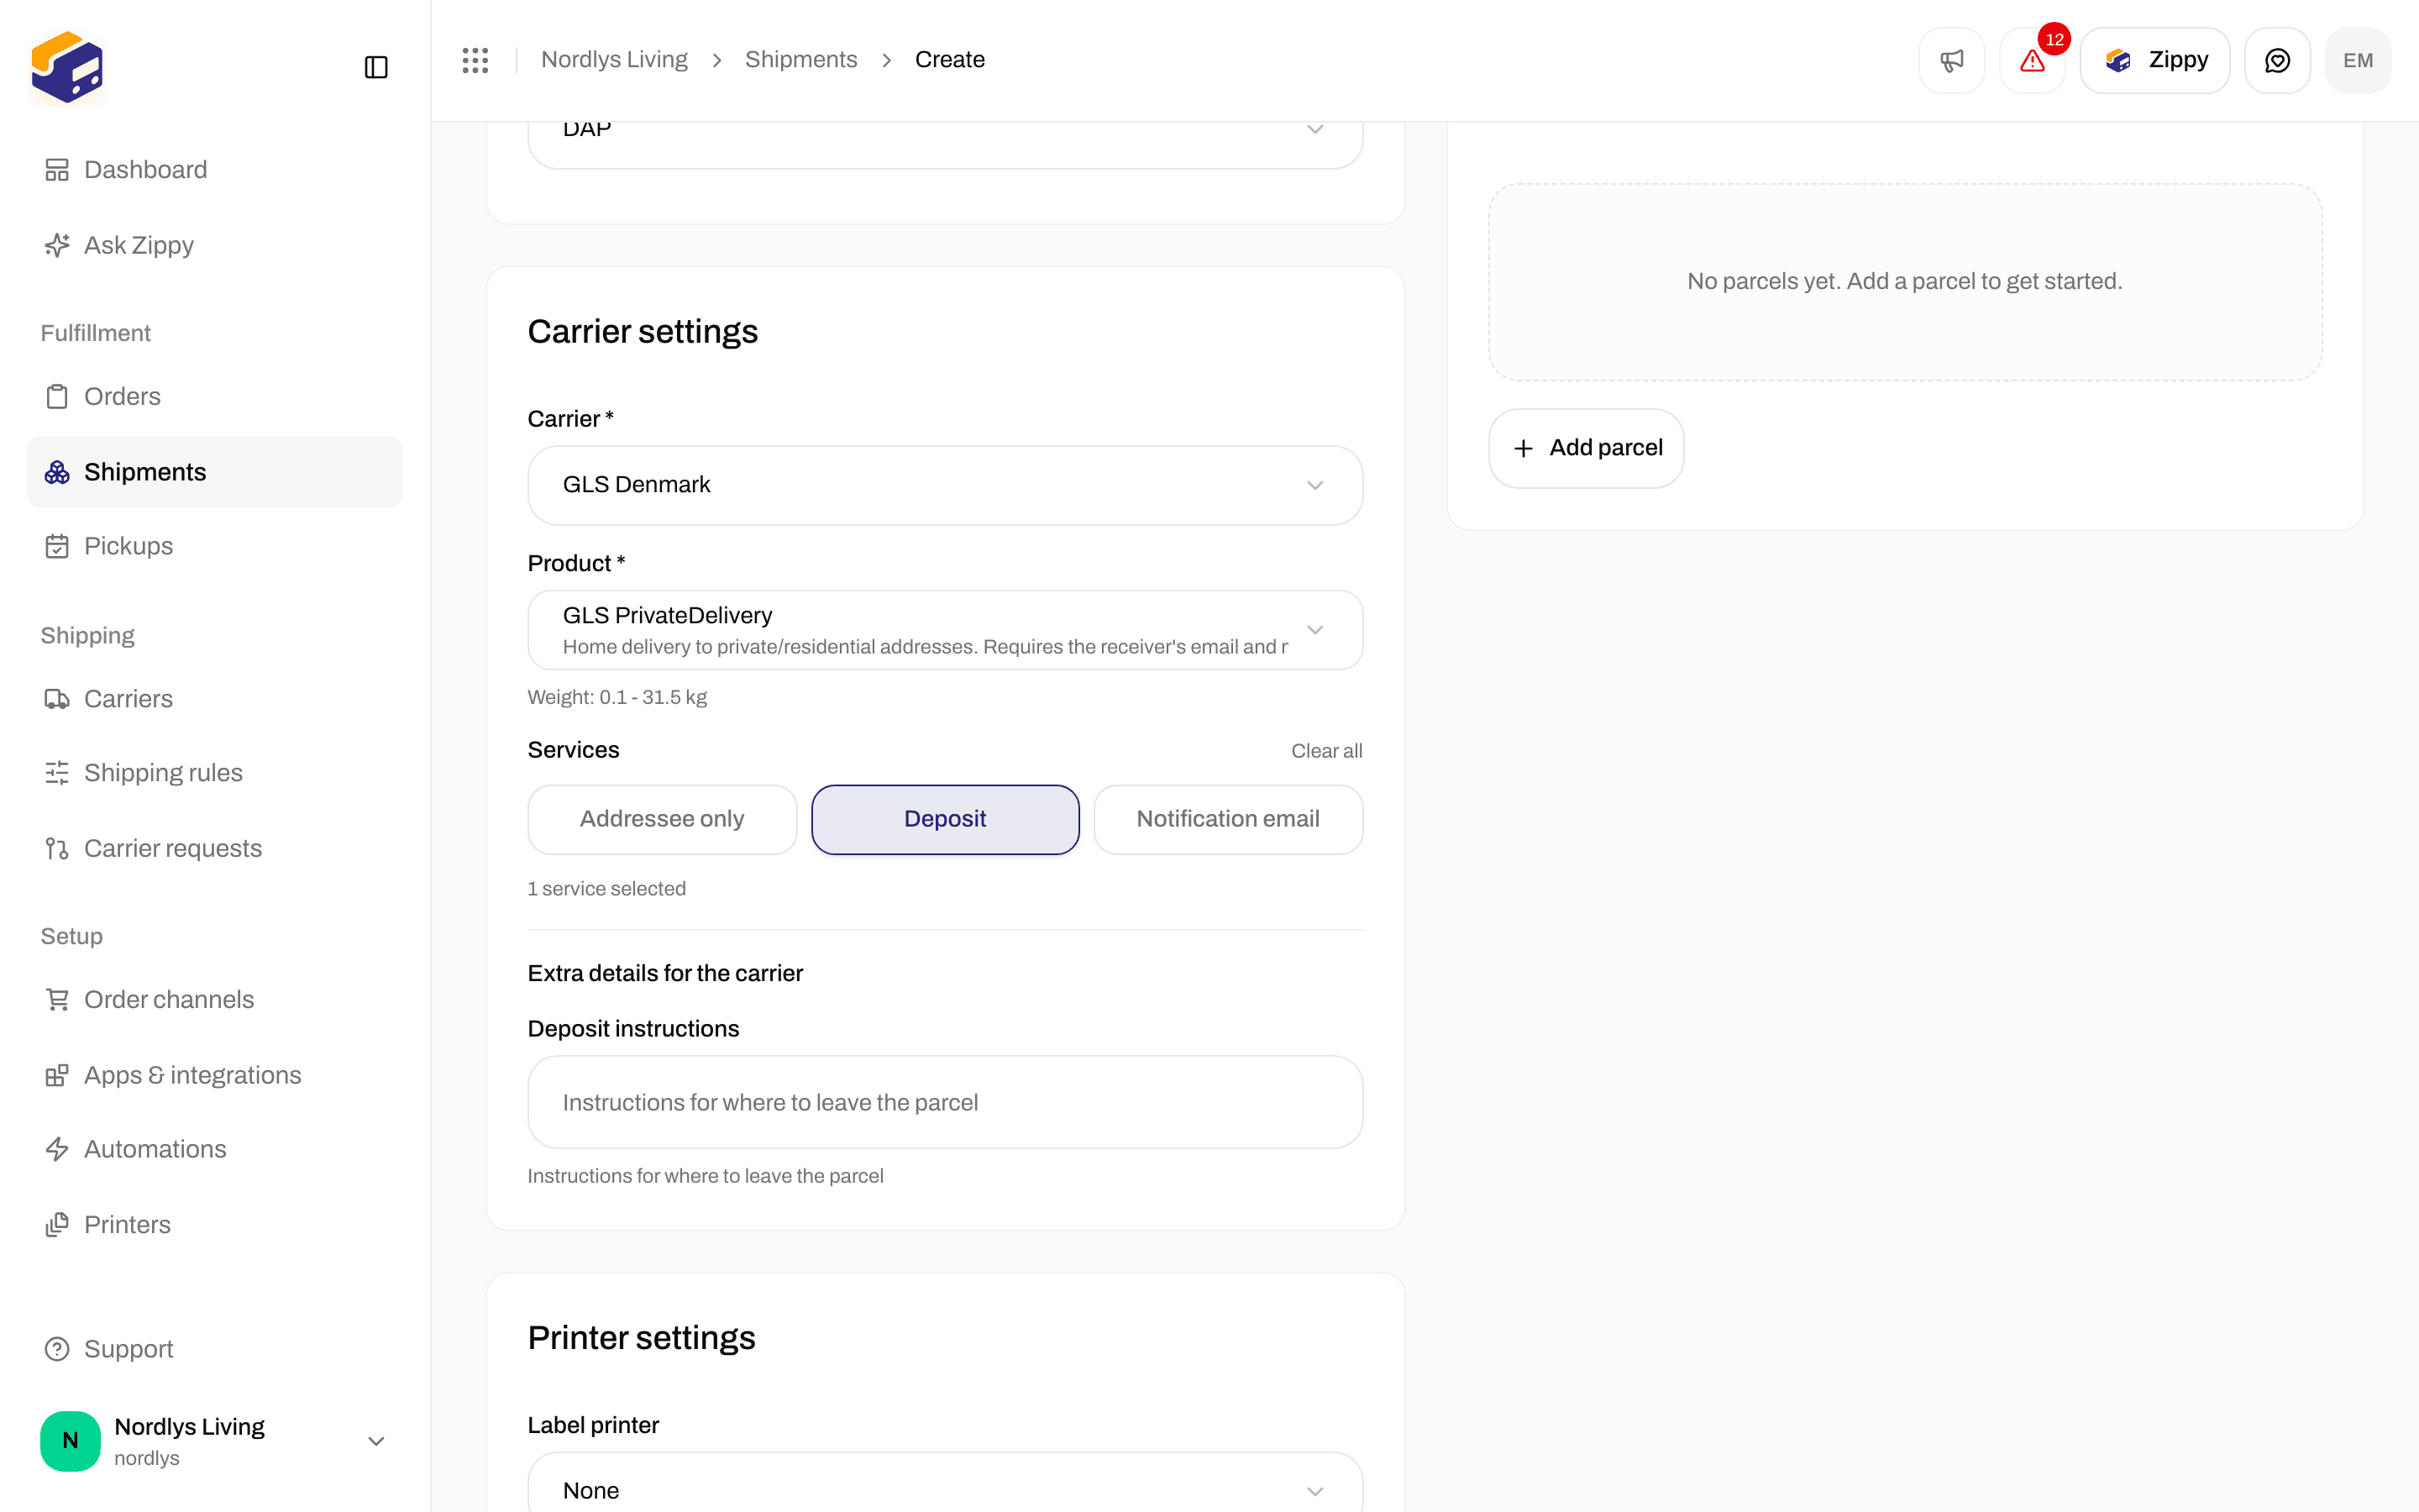Open the apps grid icon
The image size is (2419, 1512).
tap(475, 60)
